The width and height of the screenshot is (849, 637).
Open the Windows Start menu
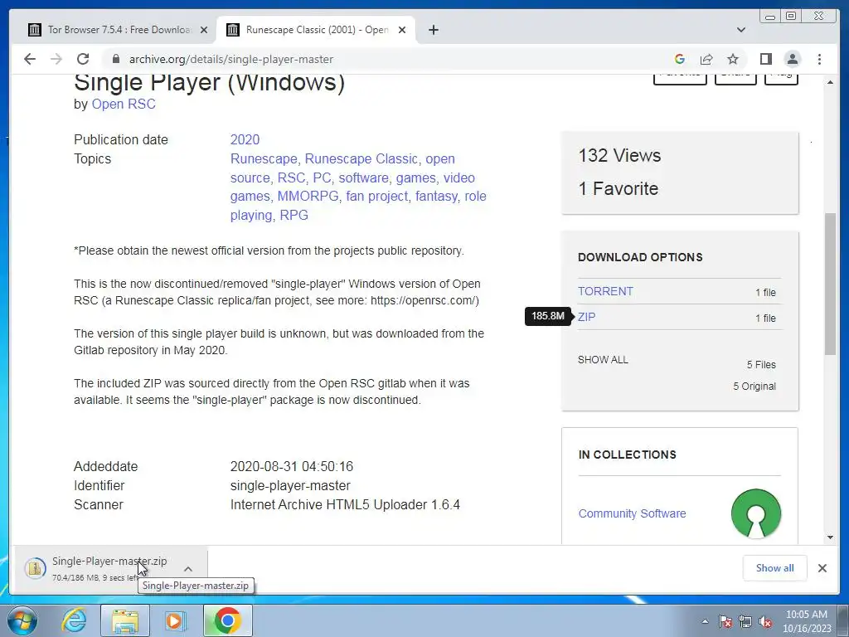22,620
